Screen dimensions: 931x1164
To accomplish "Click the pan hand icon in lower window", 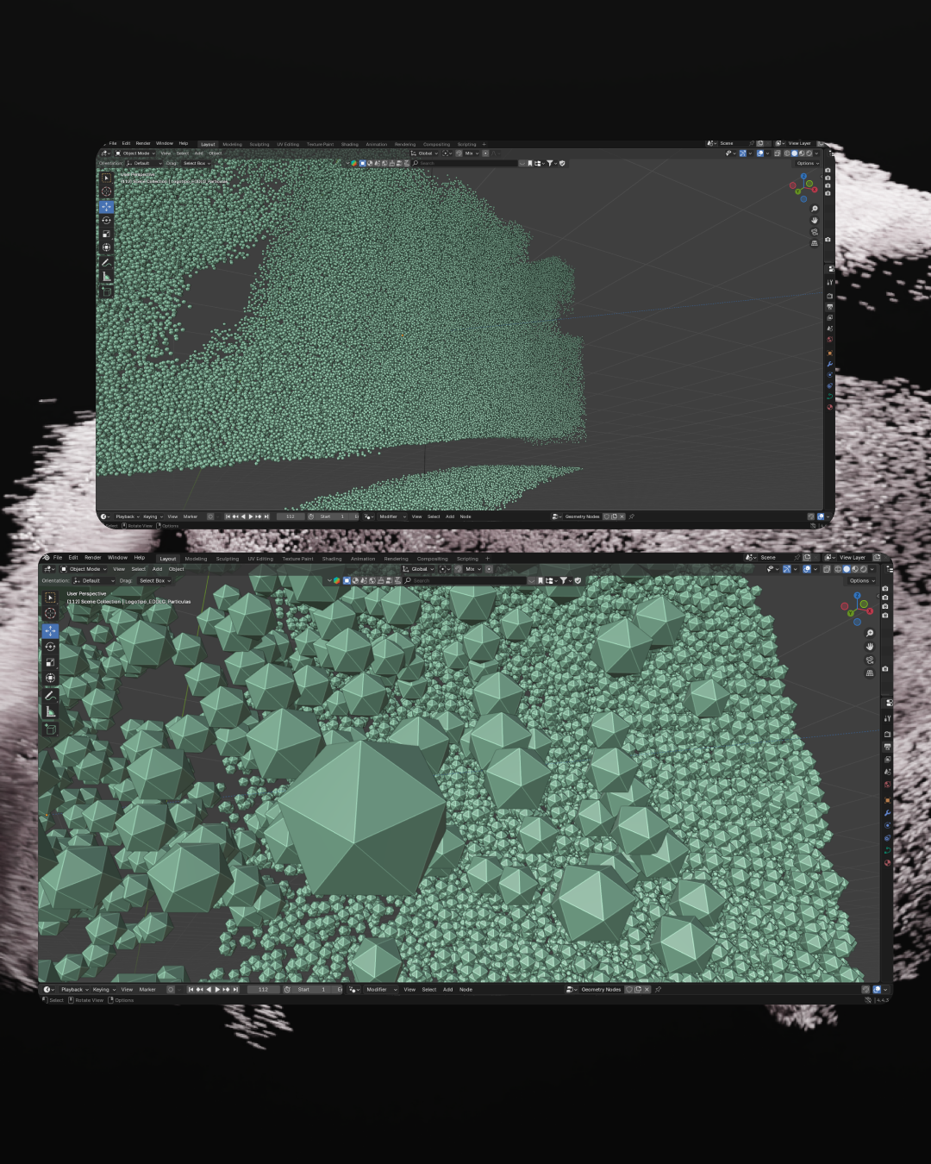I will (x=870, y=647).
